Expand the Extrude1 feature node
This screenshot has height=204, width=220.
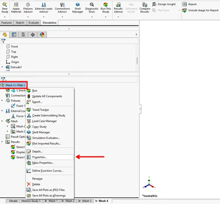click(x=2, y=67)
